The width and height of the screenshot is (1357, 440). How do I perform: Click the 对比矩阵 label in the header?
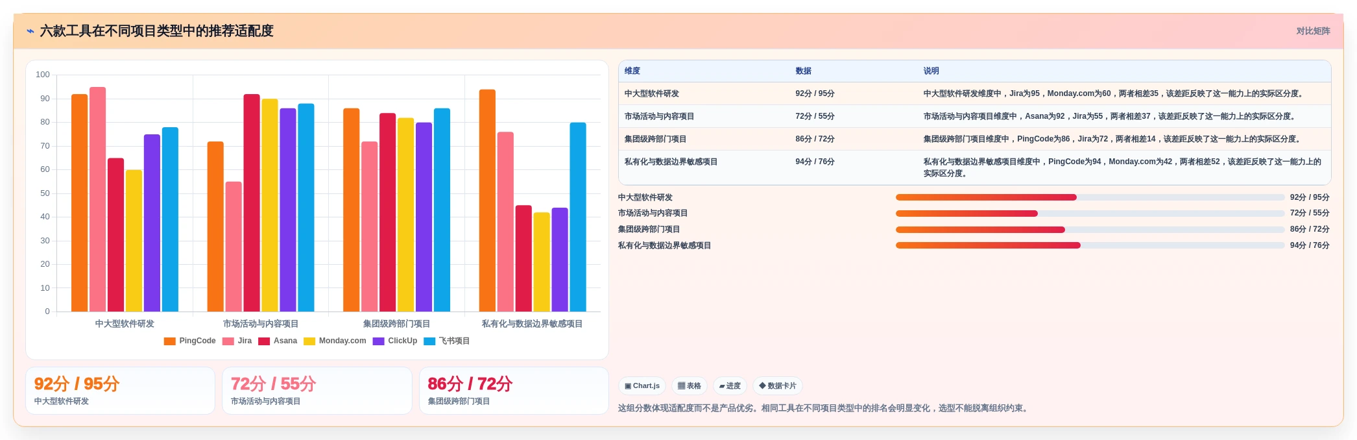[1313, 31]
